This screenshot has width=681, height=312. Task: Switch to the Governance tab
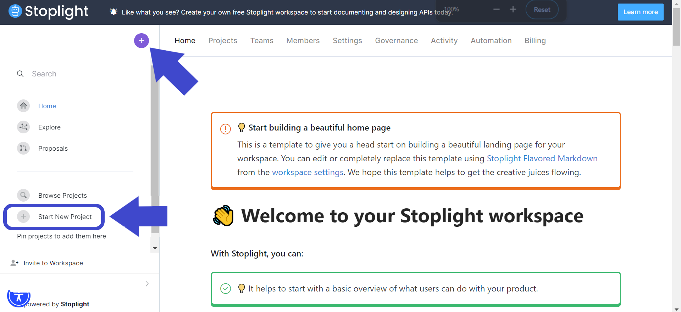click(397, 41)
